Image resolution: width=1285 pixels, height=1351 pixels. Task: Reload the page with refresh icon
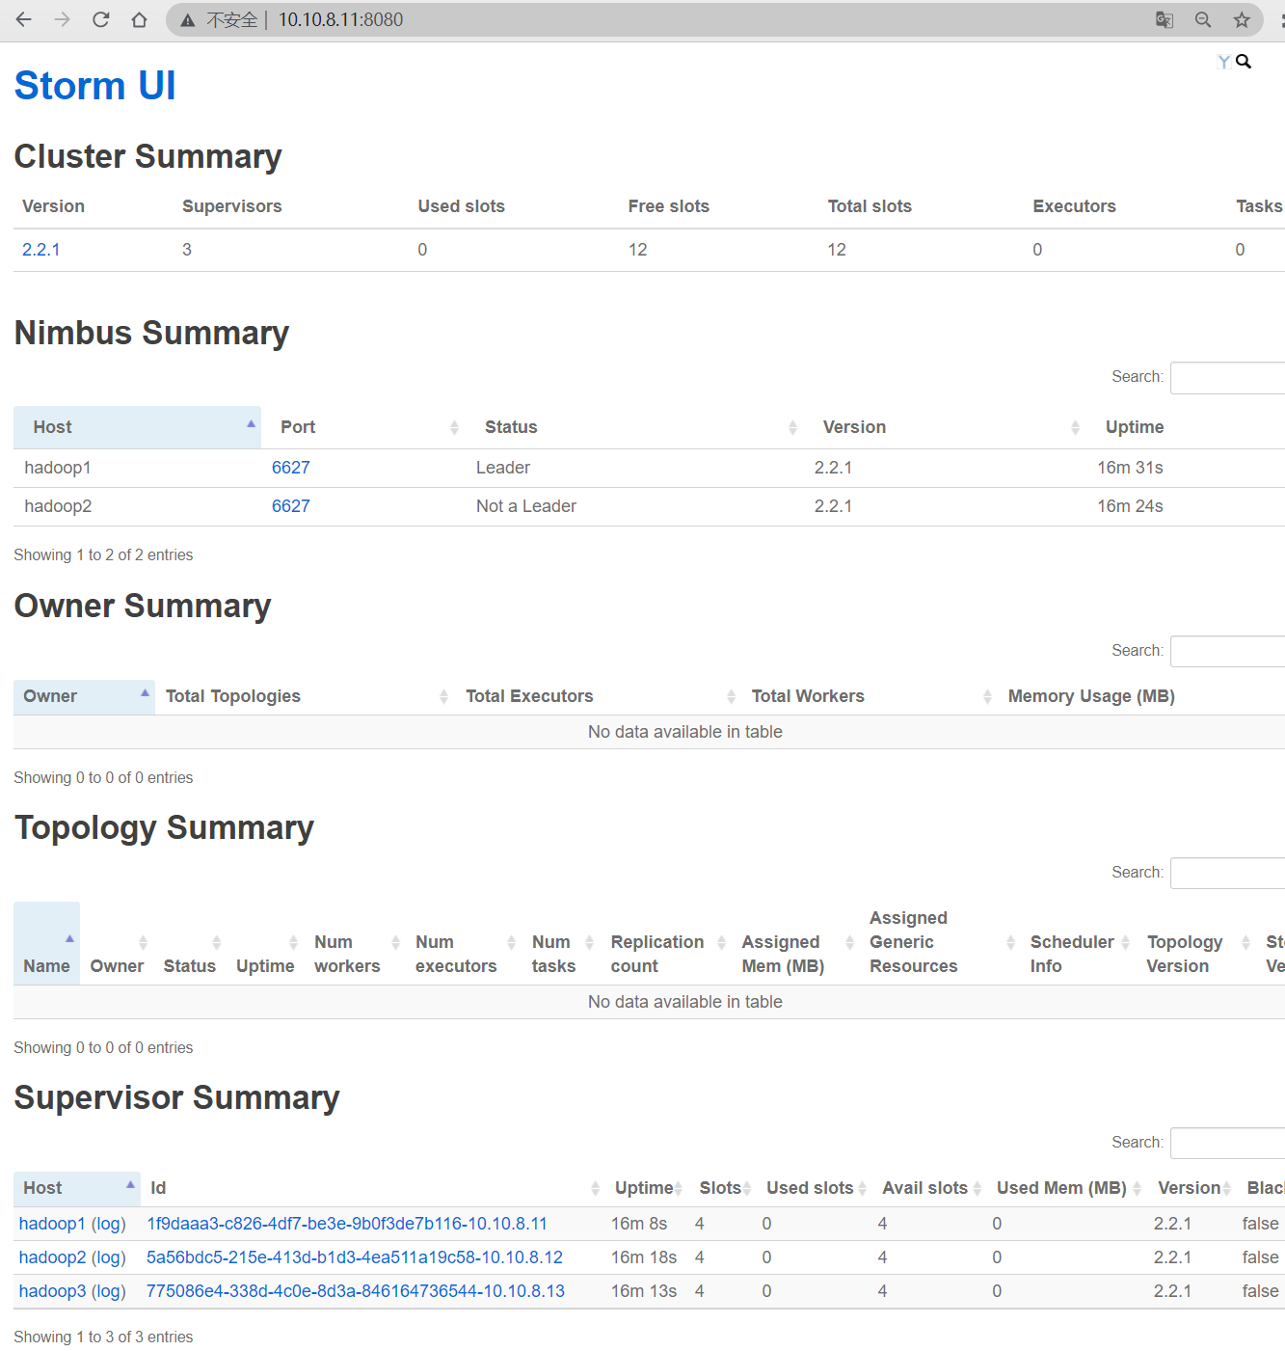pos(100,19)
